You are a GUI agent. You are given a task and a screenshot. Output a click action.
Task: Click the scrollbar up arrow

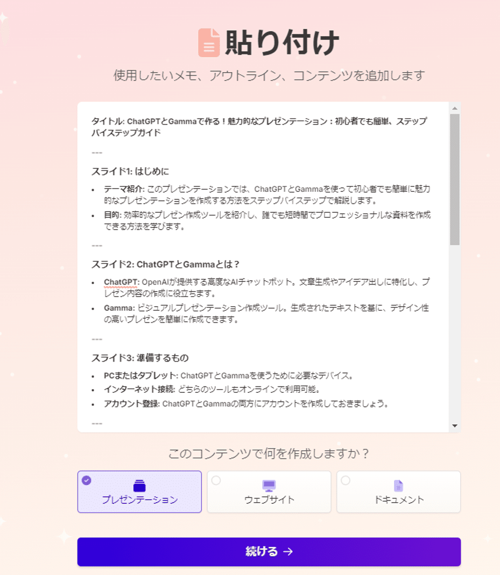(455, 108)
